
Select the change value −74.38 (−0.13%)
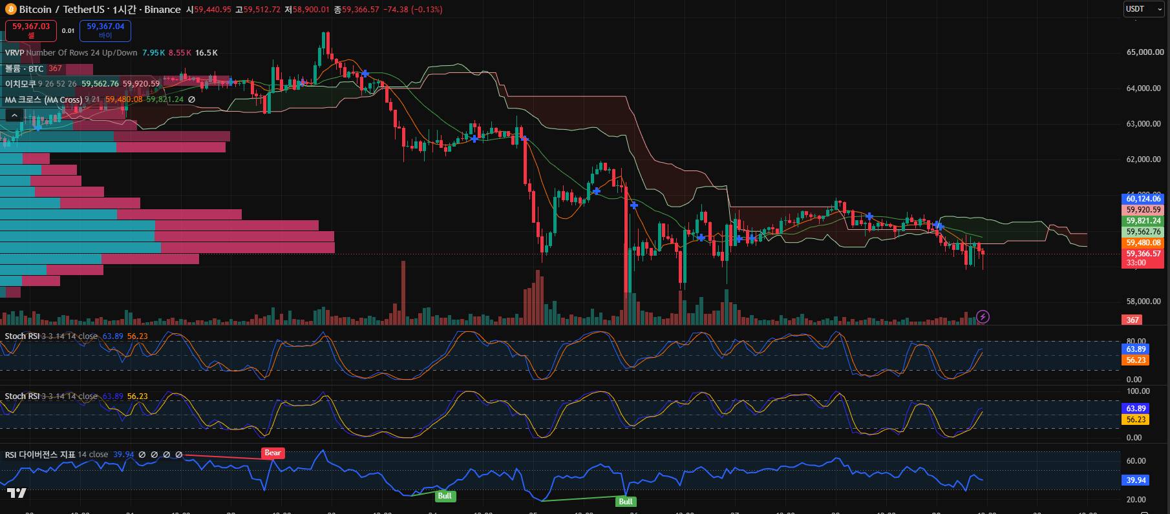click(412, 10)
